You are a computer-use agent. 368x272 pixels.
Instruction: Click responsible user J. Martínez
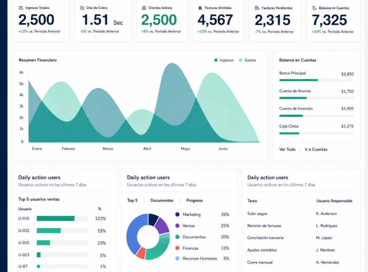325,250
